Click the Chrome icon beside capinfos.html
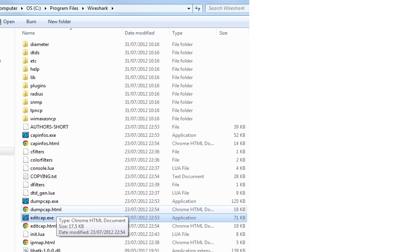 [x=26, y=143]
